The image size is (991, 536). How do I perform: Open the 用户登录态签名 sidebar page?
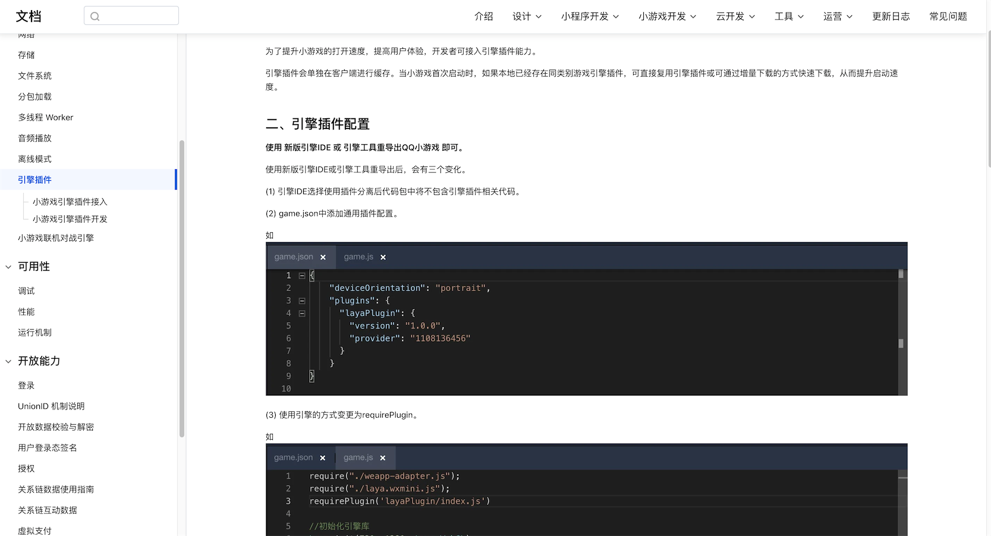[x=48, y=447]
